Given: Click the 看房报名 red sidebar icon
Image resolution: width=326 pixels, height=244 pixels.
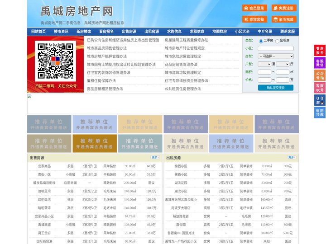Looking at the screenshot, I should pyautogui.click(x=320, y=51).
